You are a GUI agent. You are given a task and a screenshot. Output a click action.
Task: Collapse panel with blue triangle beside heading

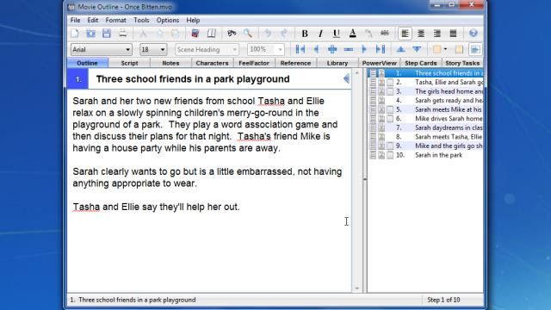point(346,78)
